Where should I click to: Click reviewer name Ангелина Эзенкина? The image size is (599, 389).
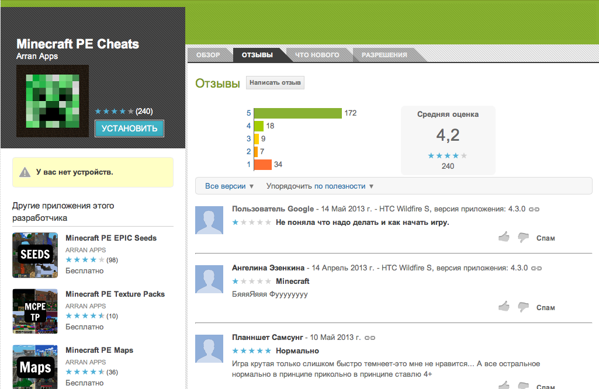coord(268,268)
